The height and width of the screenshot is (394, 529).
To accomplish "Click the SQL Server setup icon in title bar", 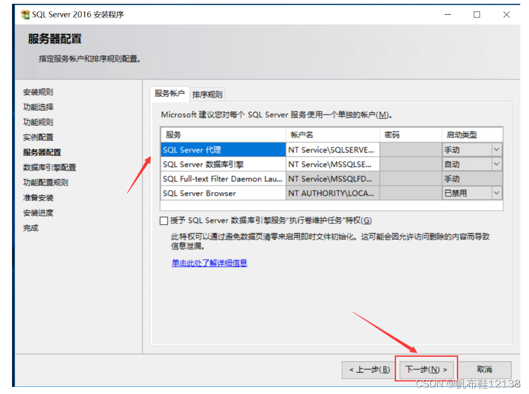I will [24, 14].
